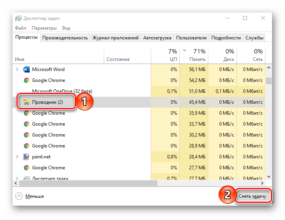Click the 45,4 МБ memory value
This screenshot has width=285, height=220.
(197, 102)
